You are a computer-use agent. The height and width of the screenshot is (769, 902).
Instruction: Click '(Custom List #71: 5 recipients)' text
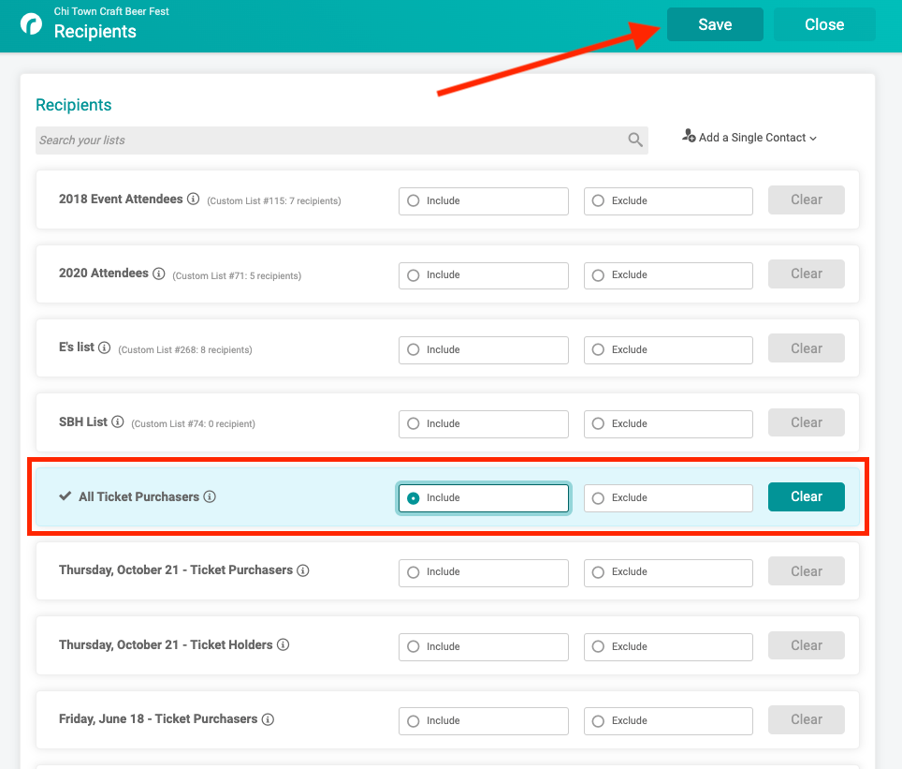click(237, 276)
